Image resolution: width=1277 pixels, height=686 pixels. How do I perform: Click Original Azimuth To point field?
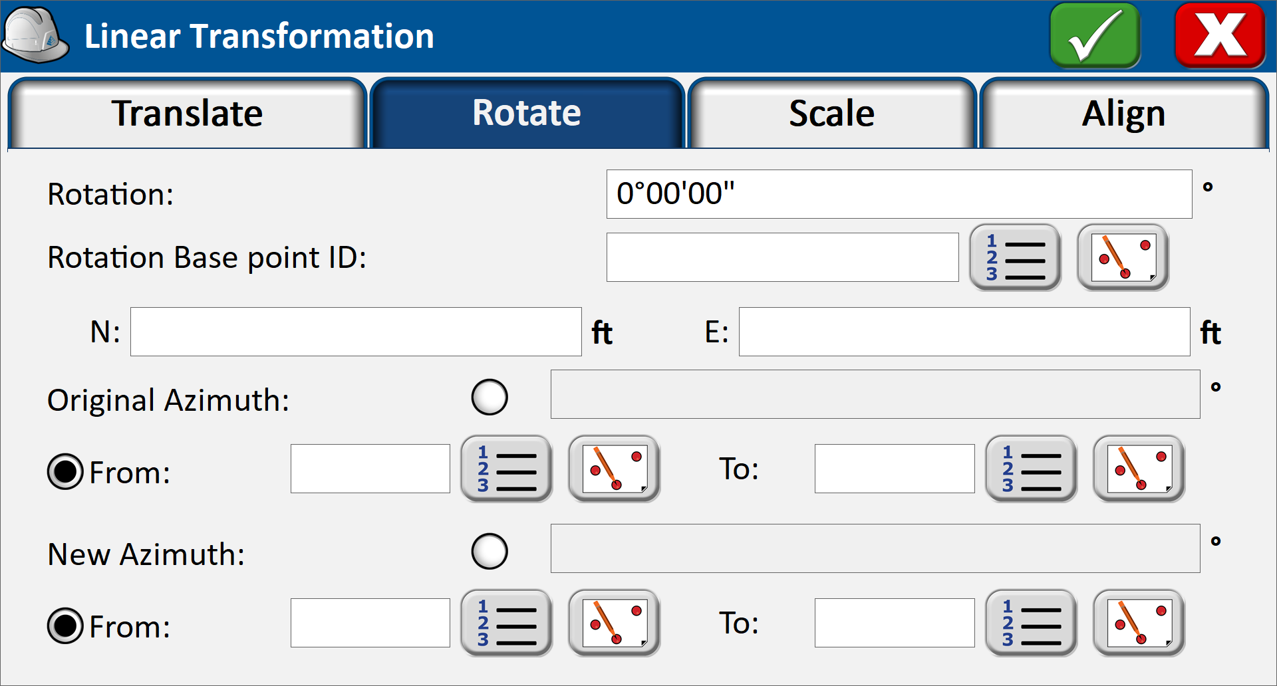895,469
